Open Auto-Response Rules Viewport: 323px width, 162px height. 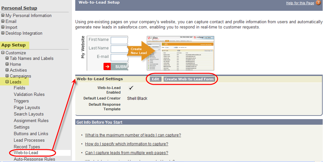click(x=35, y=159)
